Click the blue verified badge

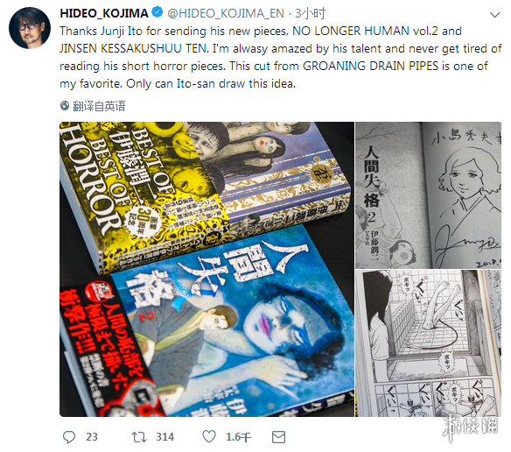coord(157,13)
